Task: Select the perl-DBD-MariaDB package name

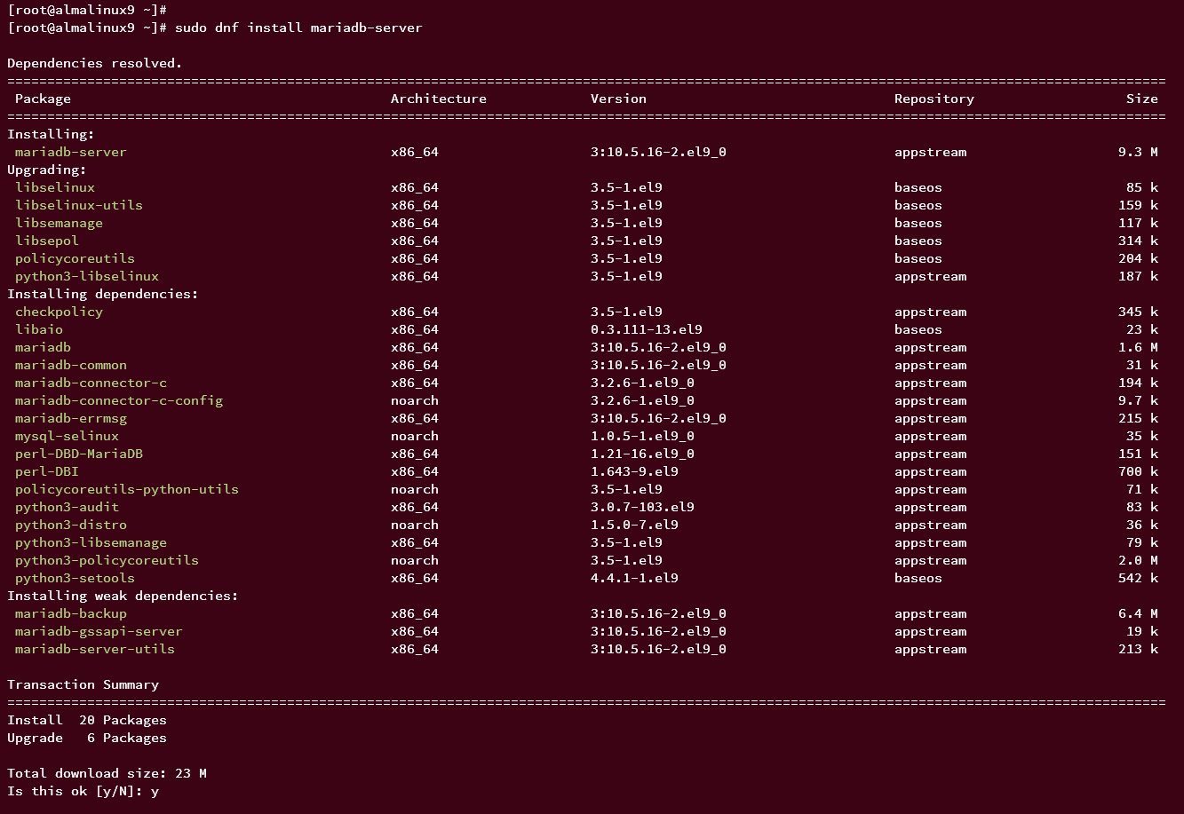Action: click(79, 454)
